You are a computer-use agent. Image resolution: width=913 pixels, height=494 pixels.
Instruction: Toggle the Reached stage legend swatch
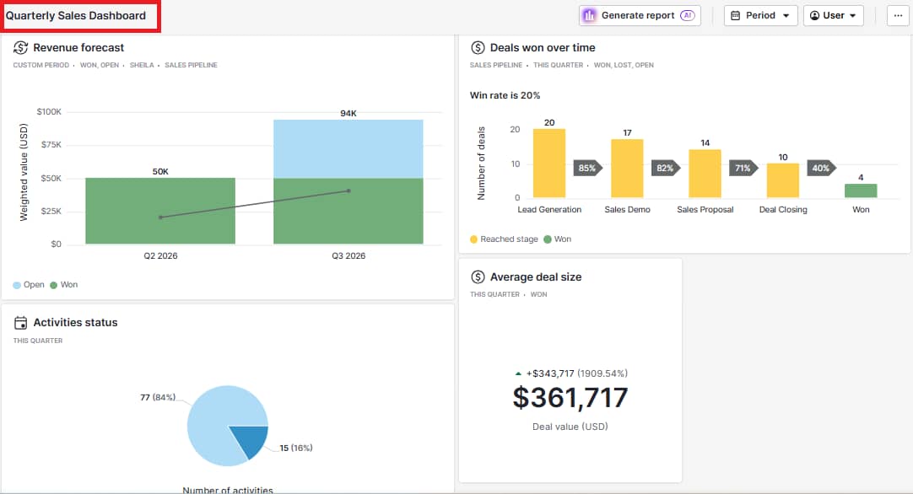click(x=473, y=239)
